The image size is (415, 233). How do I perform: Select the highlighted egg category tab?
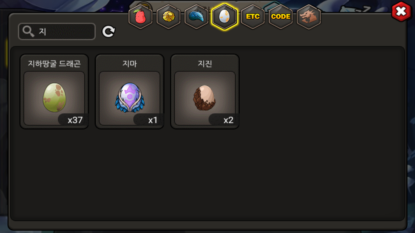click(x=224, y=17)
